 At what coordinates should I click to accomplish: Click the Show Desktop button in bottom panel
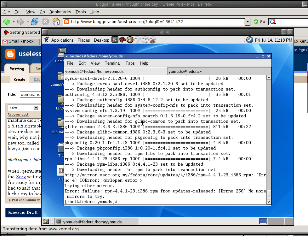[46, 221]
